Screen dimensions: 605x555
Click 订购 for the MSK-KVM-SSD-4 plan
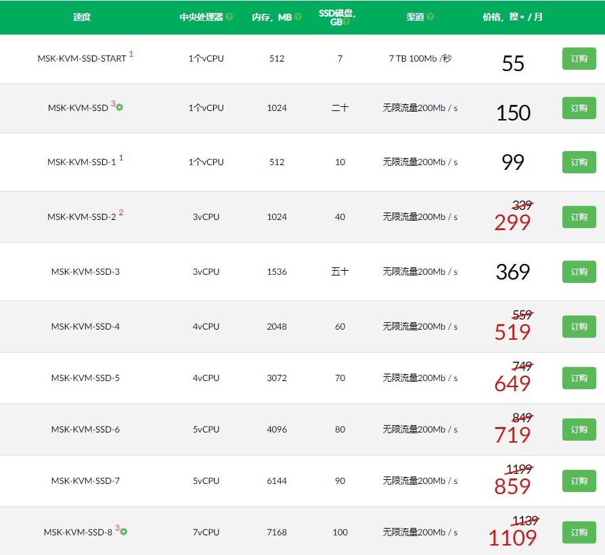tap(579, 326)
